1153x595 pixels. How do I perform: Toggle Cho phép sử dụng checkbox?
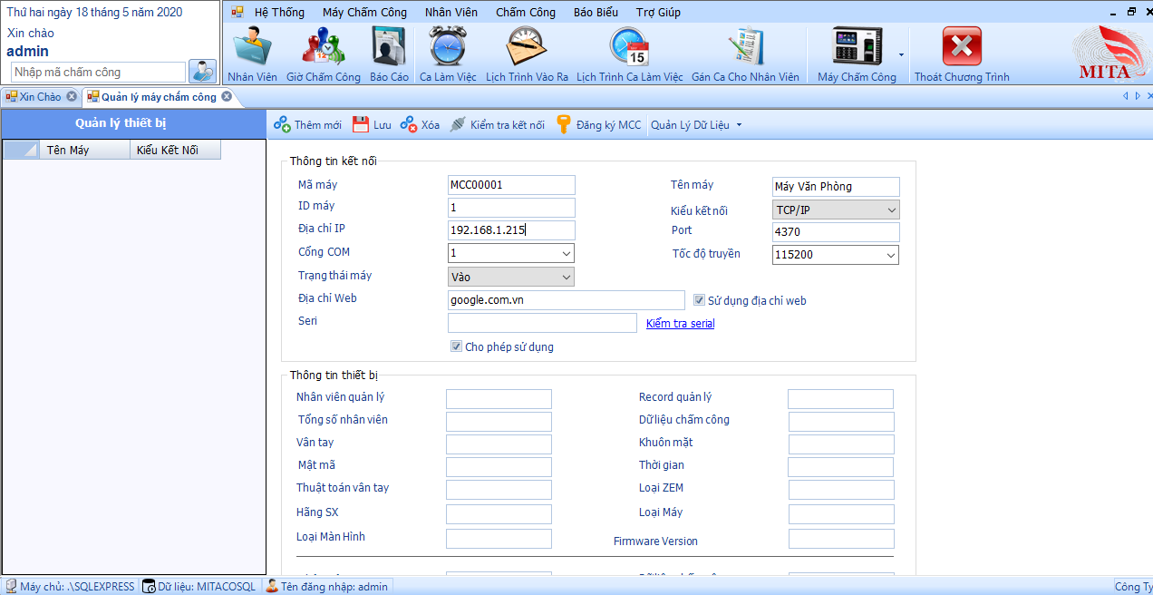coord(456,346)
